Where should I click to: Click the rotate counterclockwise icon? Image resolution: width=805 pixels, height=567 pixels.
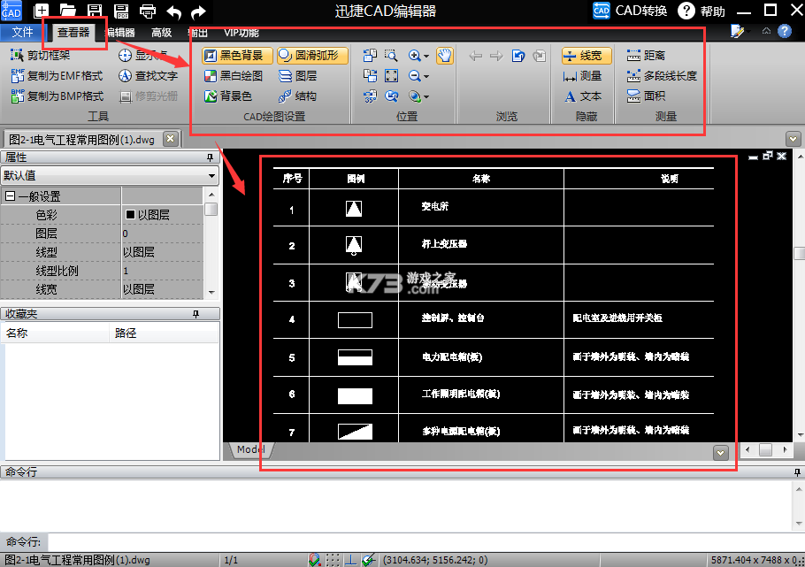[370, 56]
